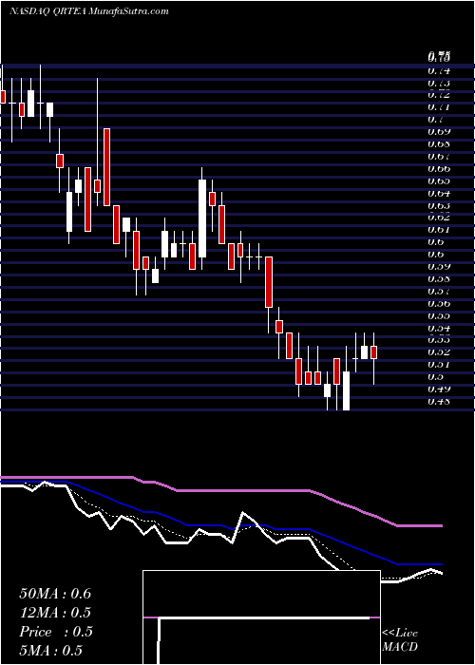Click the 0.58 price axis label

439,278
